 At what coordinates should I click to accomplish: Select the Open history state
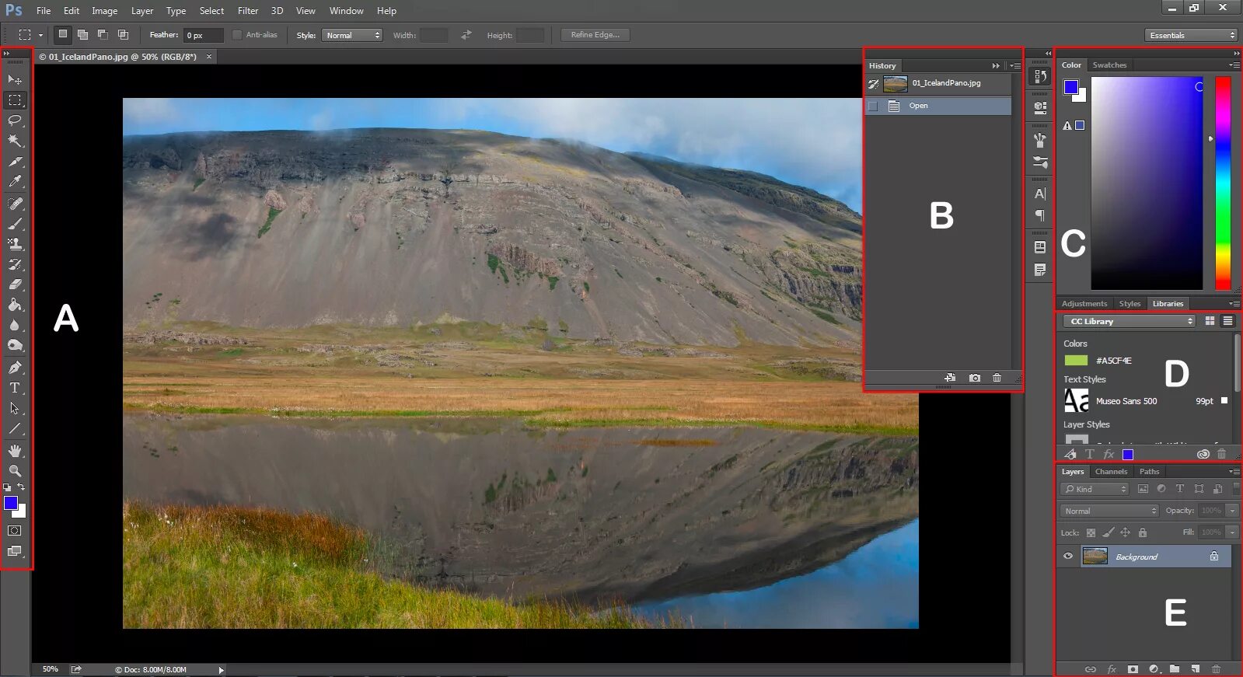pos(938,106)
